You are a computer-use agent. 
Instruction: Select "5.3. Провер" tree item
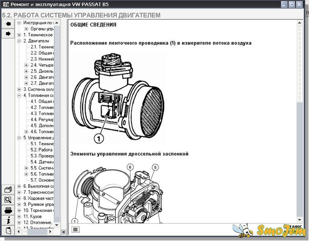(42, 156)
